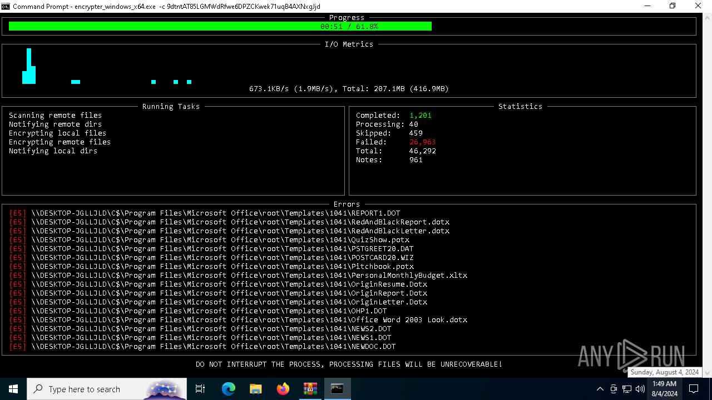Click the Total value 46,292
Screen dimensions: 712x400
point(423,151)
